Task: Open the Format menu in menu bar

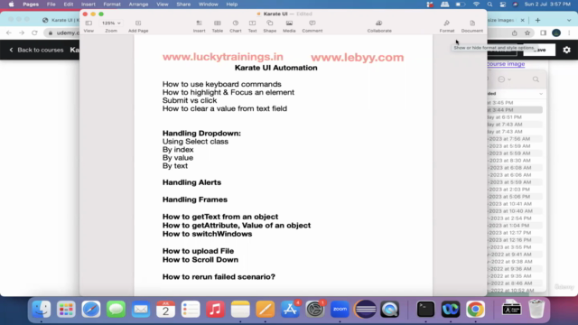Action: (112, 5)
